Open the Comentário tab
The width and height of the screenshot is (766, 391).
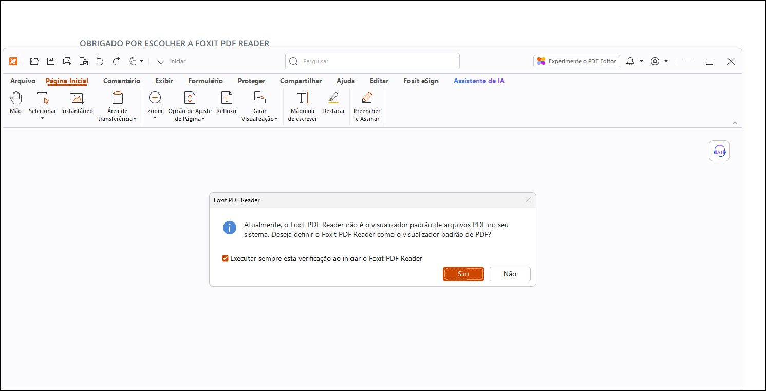pyautogui.click(x=121, y=81)
